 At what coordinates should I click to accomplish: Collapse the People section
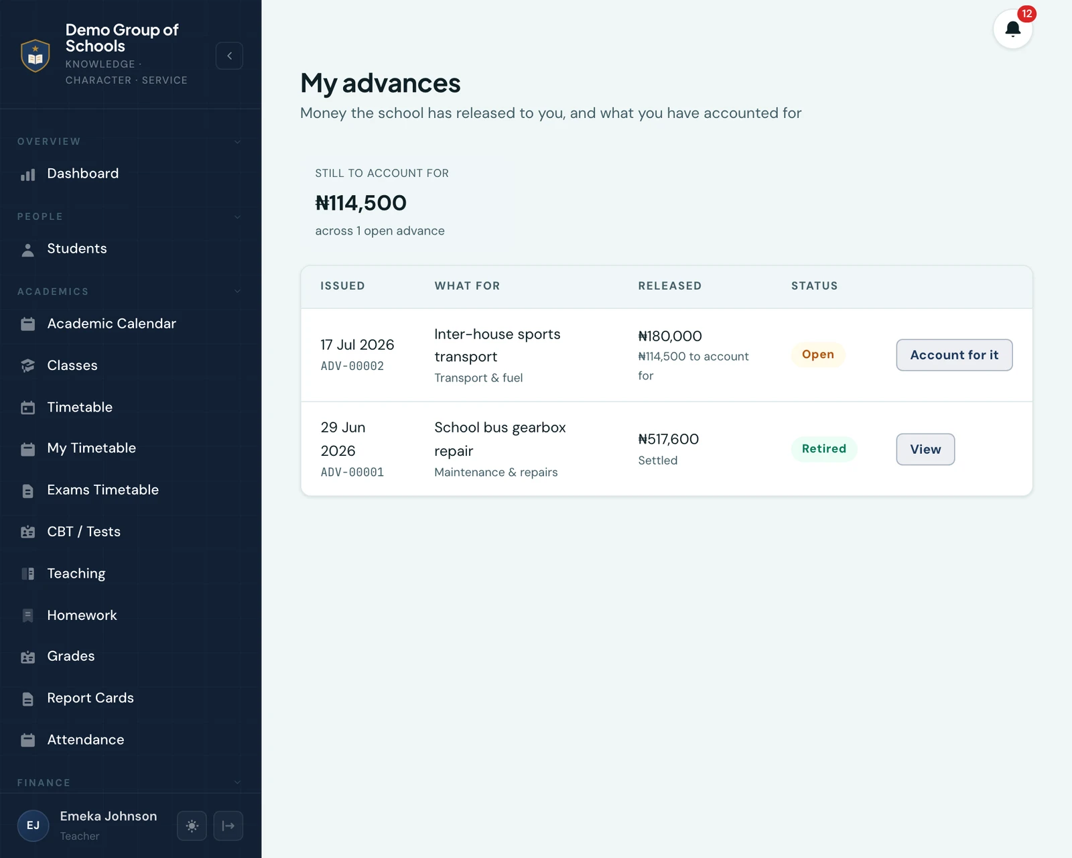click(238, 217)
